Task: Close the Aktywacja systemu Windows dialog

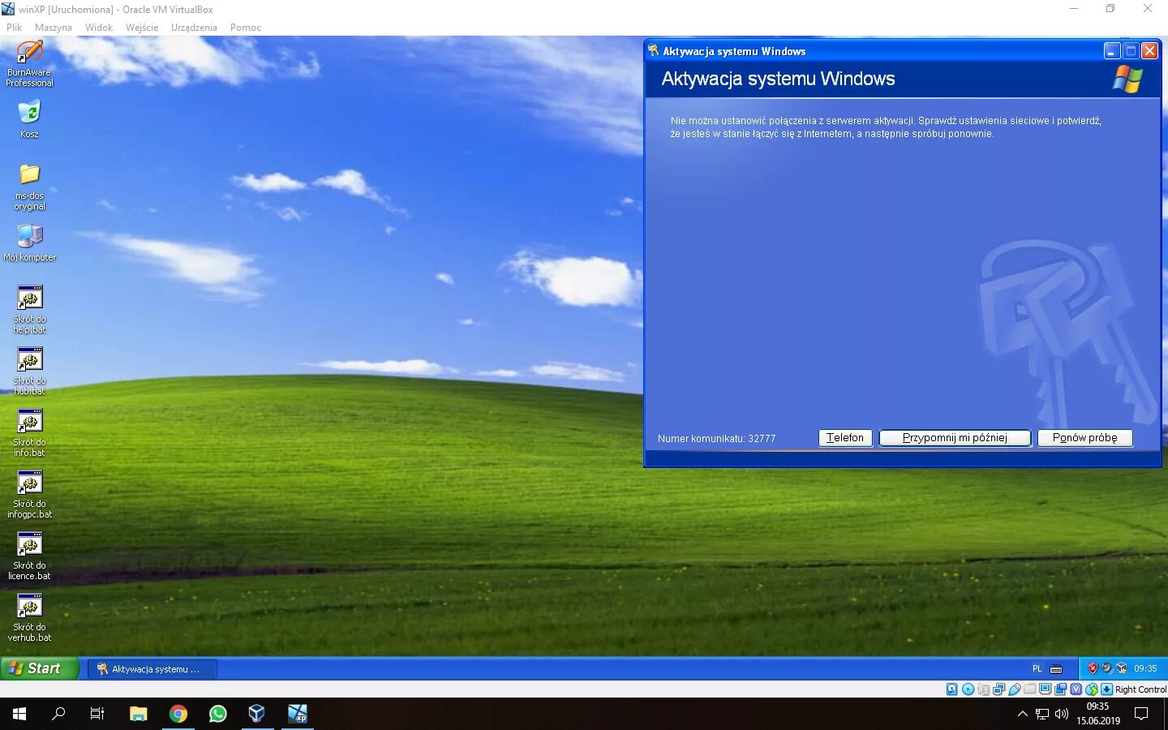Action: (x=1149, y=51)
